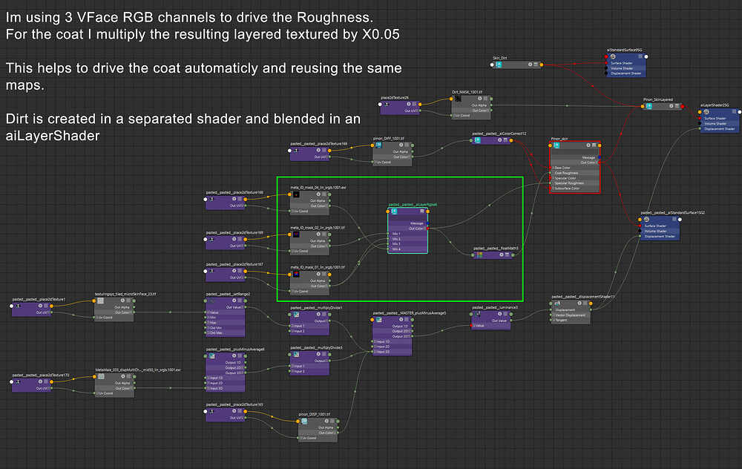
Task: Click the pasted_pasted_aiColorCorrect12 node icon
Action: pyautogui.click(x=478, y=140)
